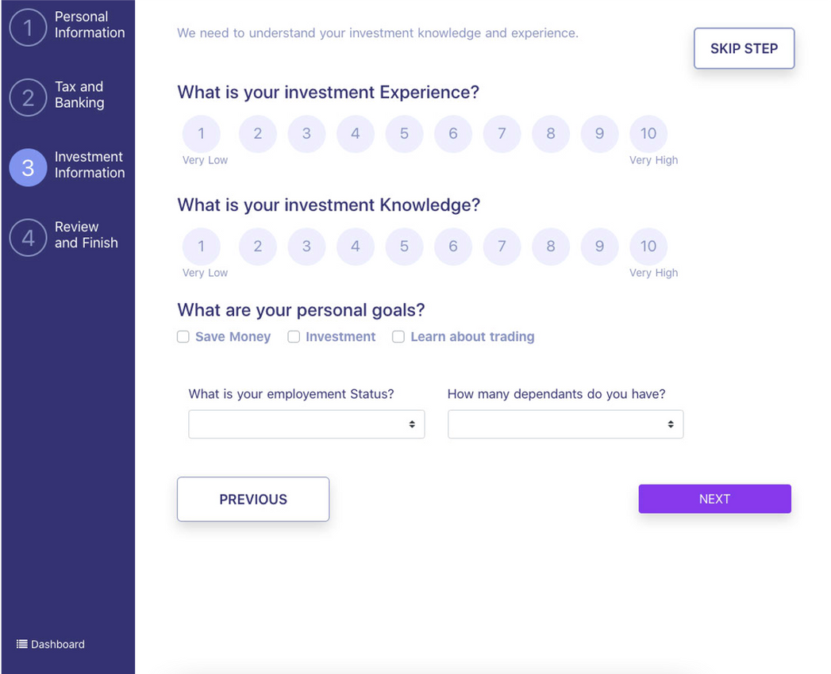The height and width of the screenshot is (674, 831).
Task: Open the employment status dropdown
Action: pos(306,424)
